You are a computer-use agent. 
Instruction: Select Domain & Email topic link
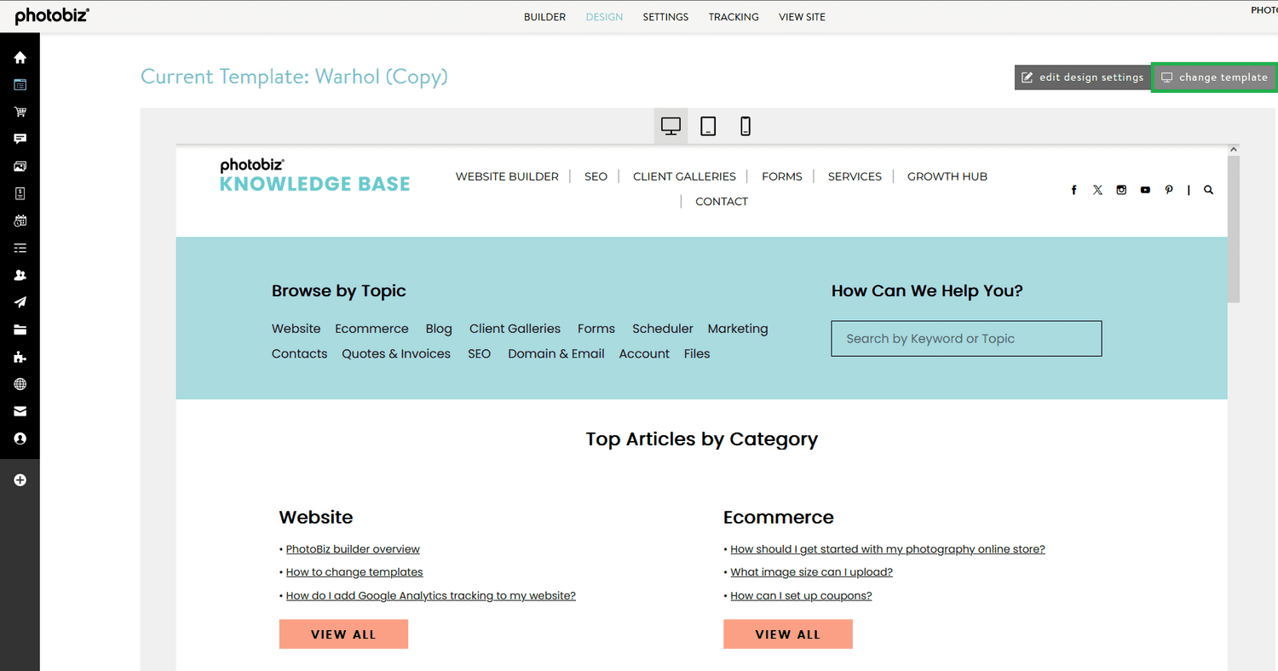click(556, 354)
